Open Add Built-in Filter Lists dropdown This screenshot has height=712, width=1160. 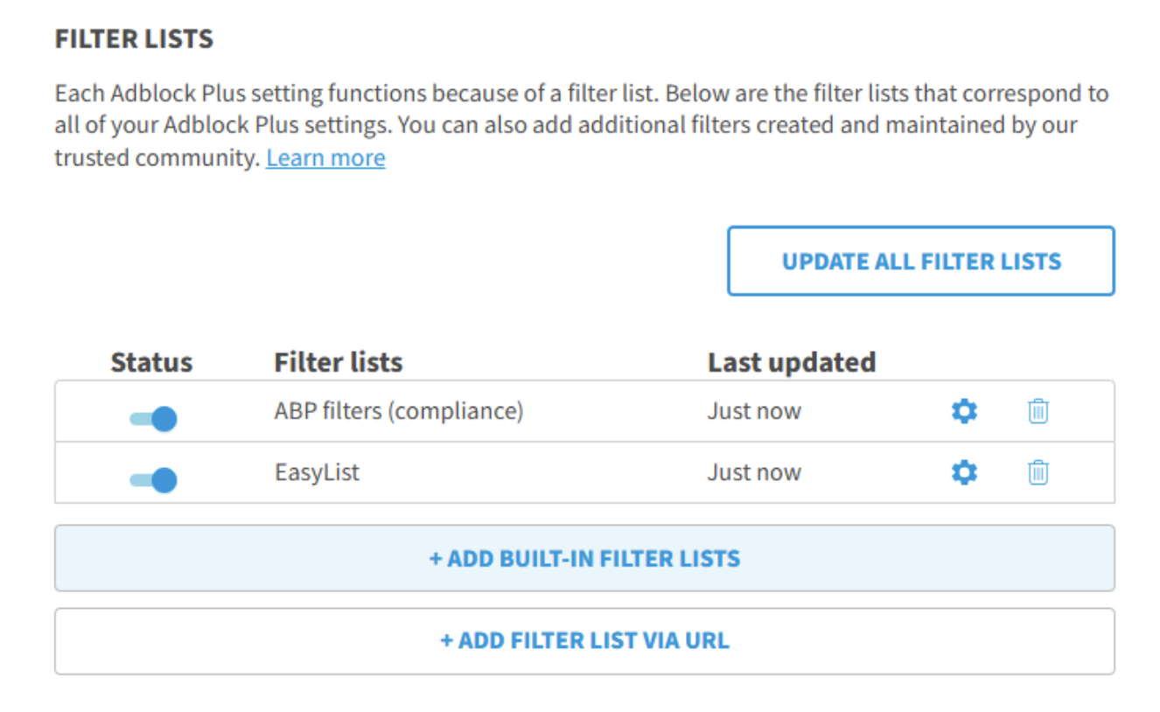[584, 558]
